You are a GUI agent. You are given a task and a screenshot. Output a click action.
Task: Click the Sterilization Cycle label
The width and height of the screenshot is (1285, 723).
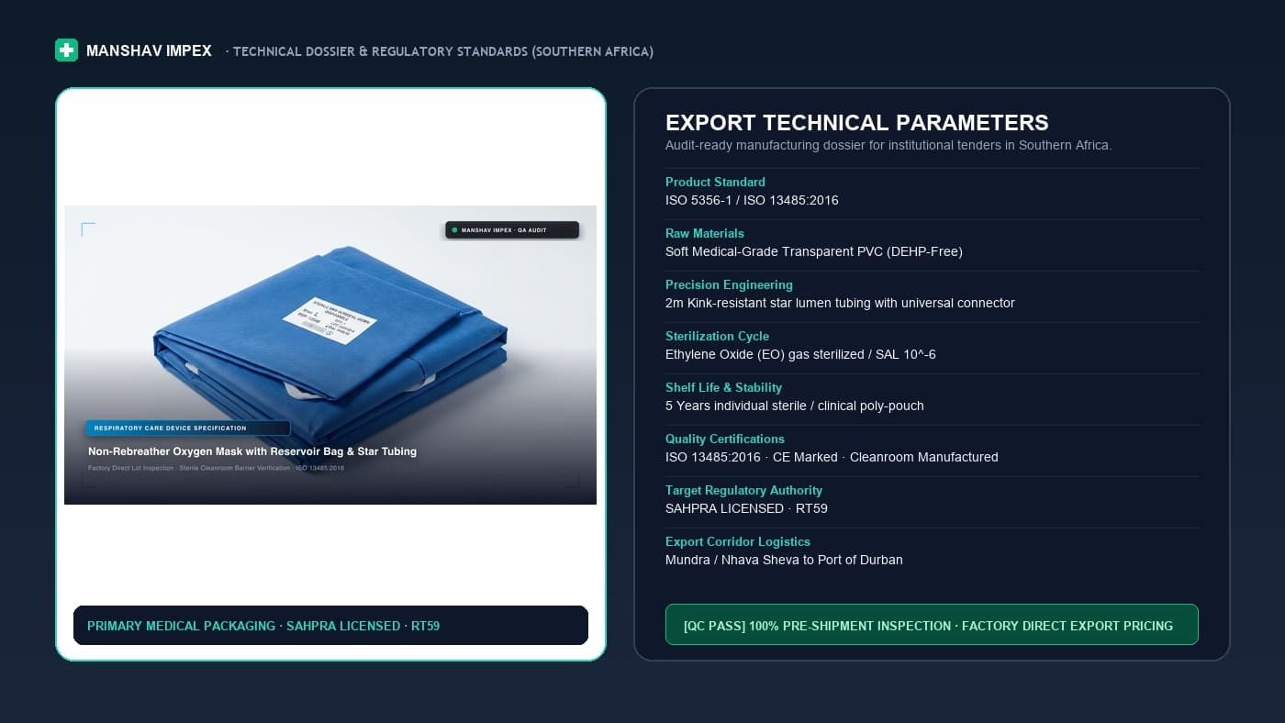click(717, 336)
